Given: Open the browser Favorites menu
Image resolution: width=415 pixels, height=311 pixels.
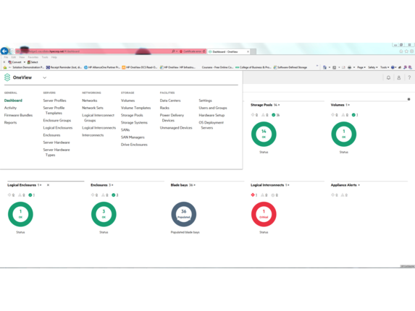Looking at the screenshot, I should tap(33, 57).
